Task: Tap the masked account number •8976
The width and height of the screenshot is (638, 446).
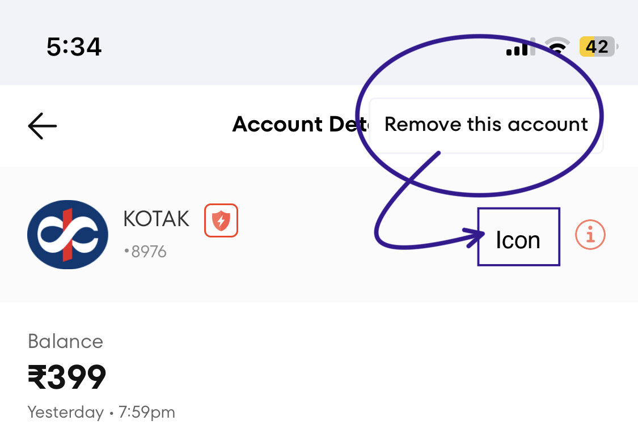Action: pyautogui.click(x=145, y=251)
